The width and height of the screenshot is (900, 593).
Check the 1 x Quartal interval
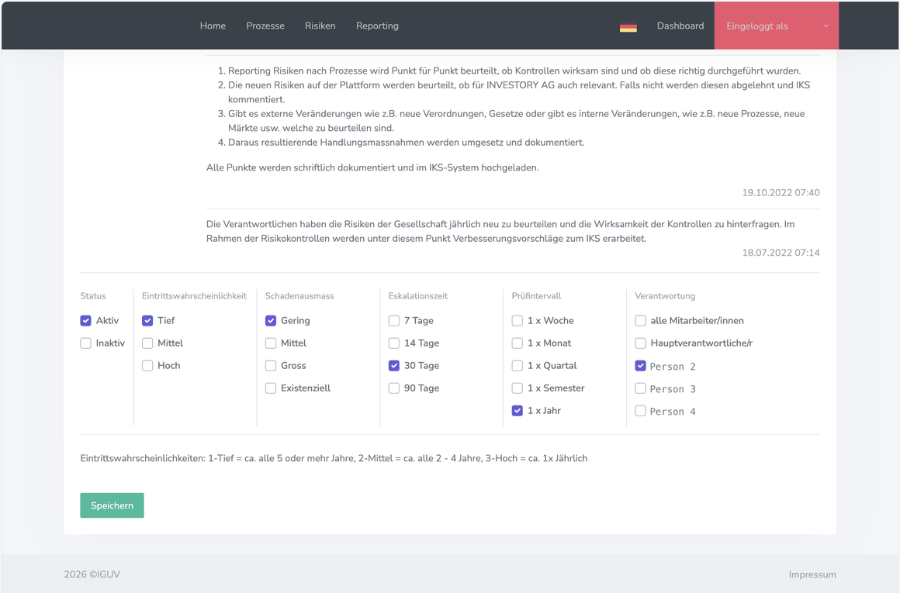pyautogui.click(x=517, y=365)
